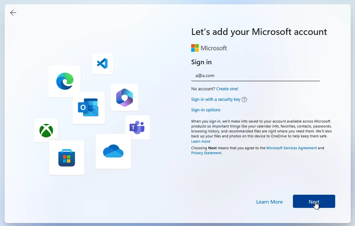This screenshot has width=355, height=226.
Task: Open the Microsoft Store icon
Action: [x=67, y=157]
